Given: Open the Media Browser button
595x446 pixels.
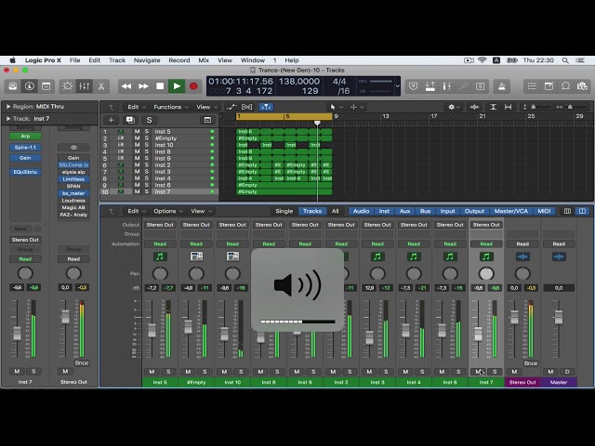Looking at the screenshot, I should (582, 86).
